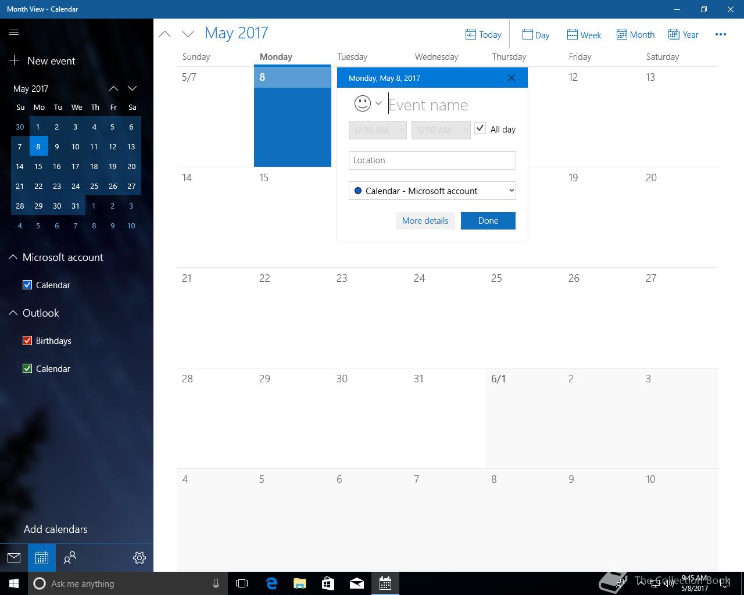Viewport: 744px width, 595px height.
Task: Toggle Microsoft account Calendar checkbox
Action: pos(27,285)
